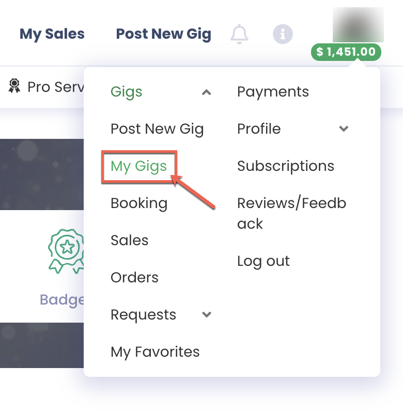Log out of the account
Screen dimensions: 403x414
tap(263, 261)
